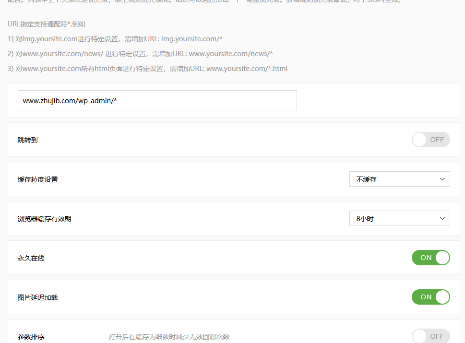
Task: Disable the 永久在线 toggle switch
Action: (430, 258)
